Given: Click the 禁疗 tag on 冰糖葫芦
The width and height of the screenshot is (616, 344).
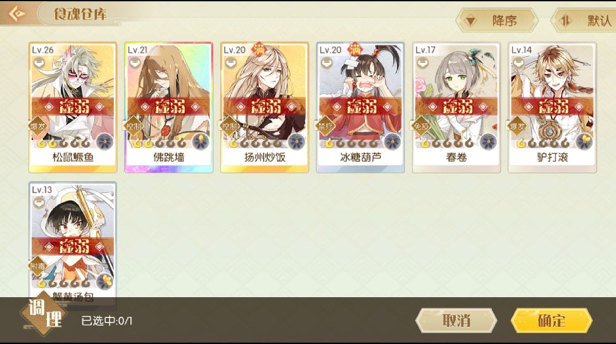Looking at the screenshot, I should click(x=325, y=126).
